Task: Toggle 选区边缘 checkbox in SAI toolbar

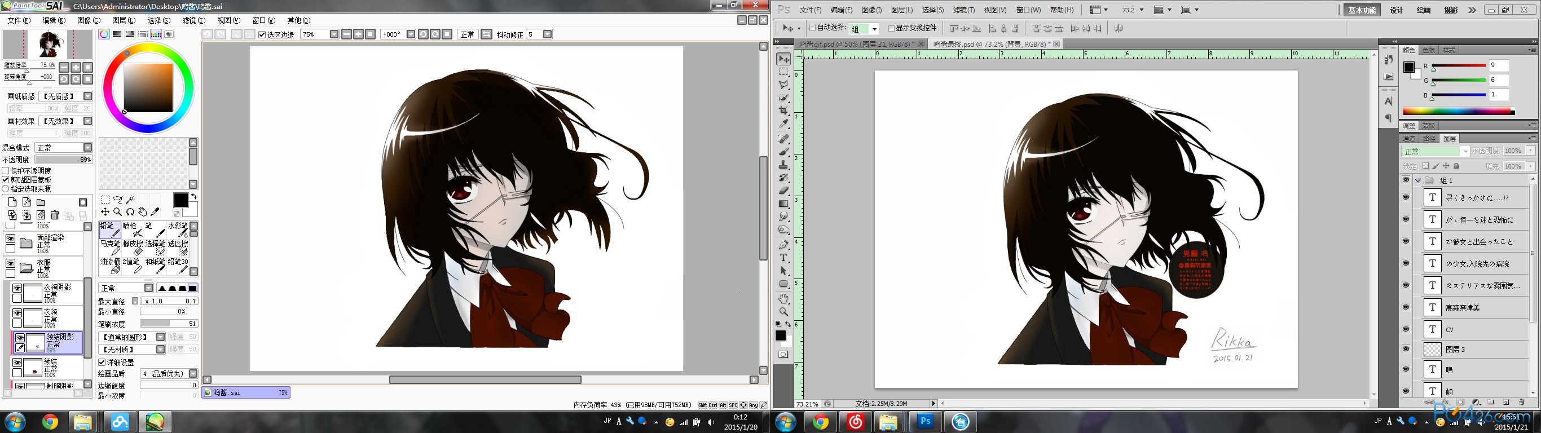Action: pyautogui.click(x=262, y=35)
